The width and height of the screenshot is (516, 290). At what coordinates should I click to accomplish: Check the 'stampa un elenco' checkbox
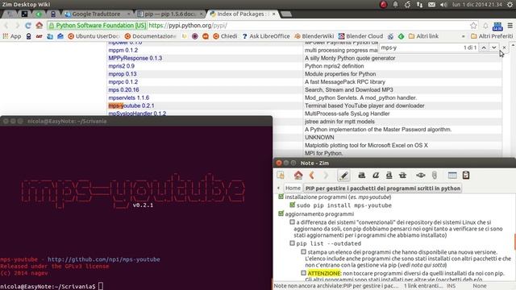click(x=303, y=252)
